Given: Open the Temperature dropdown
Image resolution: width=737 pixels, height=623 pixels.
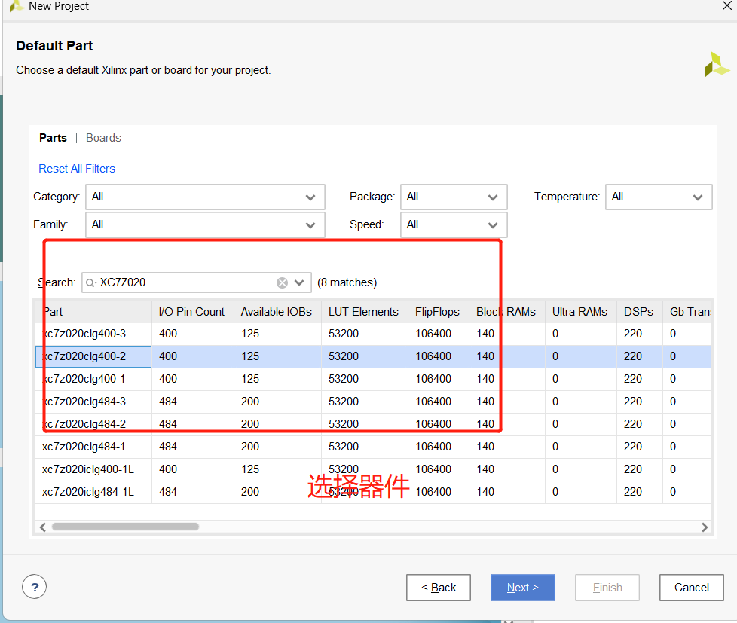Looking at the screenshot, I should [x=659, y=197].
